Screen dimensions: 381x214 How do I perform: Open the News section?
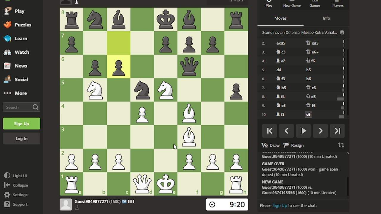point(15,66)
